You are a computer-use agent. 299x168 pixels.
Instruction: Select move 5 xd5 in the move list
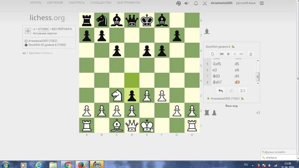pos(217,64)
